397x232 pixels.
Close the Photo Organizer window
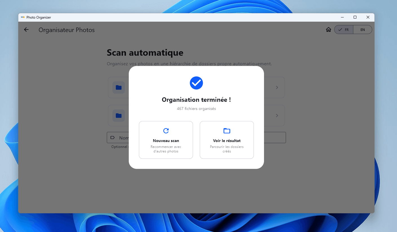(368, 17)
